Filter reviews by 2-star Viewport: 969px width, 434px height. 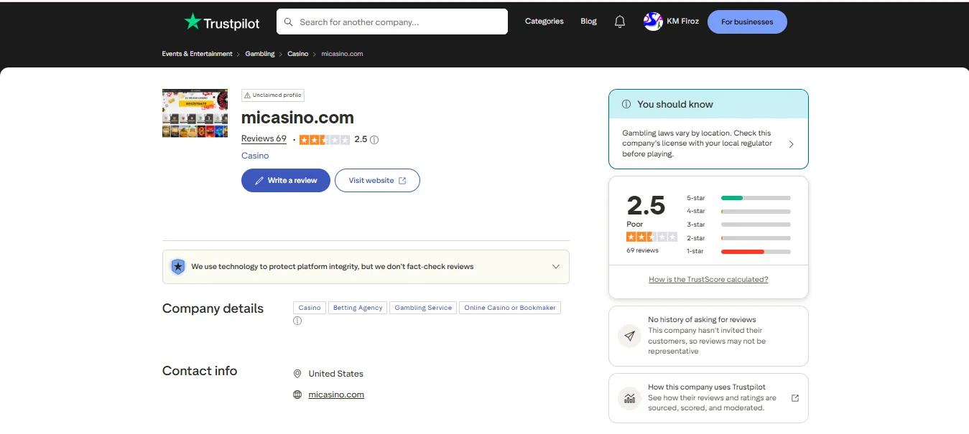pos(738,238)
